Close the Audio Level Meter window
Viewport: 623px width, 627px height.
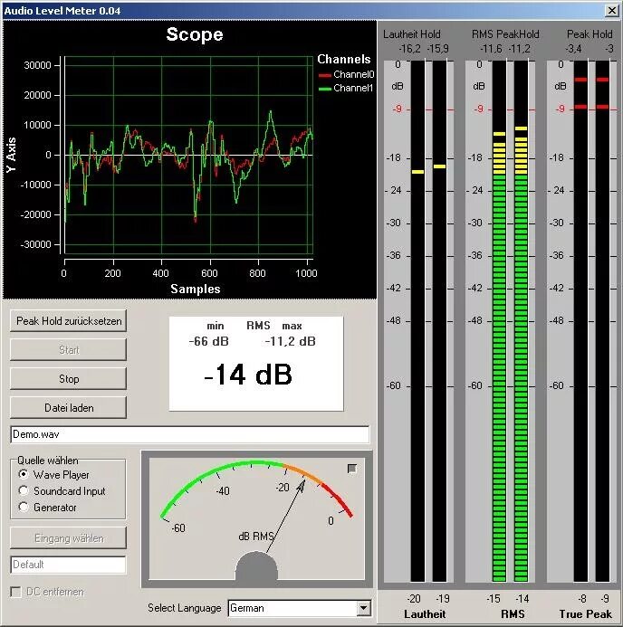tap(612, 10)
